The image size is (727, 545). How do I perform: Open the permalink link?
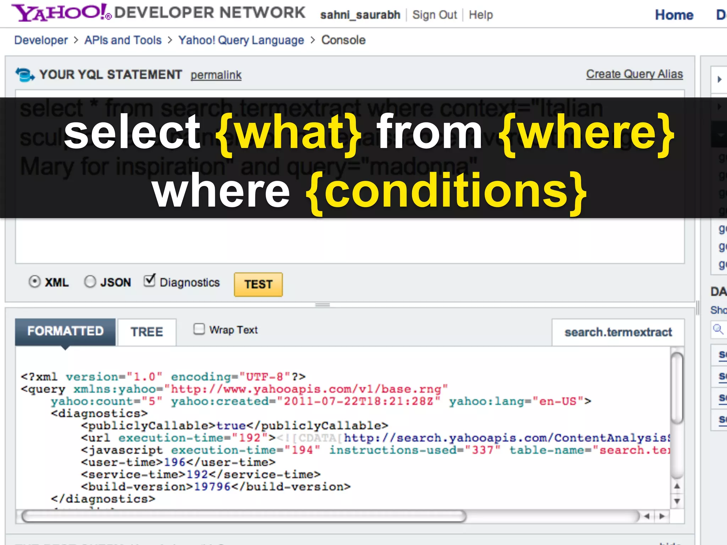point(216,75)
